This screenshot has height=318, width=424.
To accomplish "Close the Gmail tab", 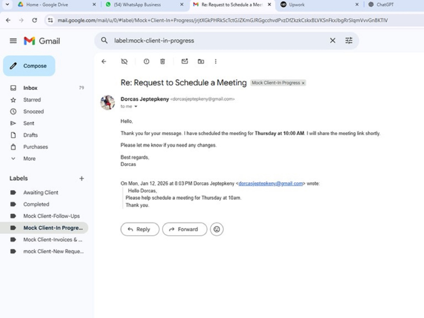I will (269, 5).
